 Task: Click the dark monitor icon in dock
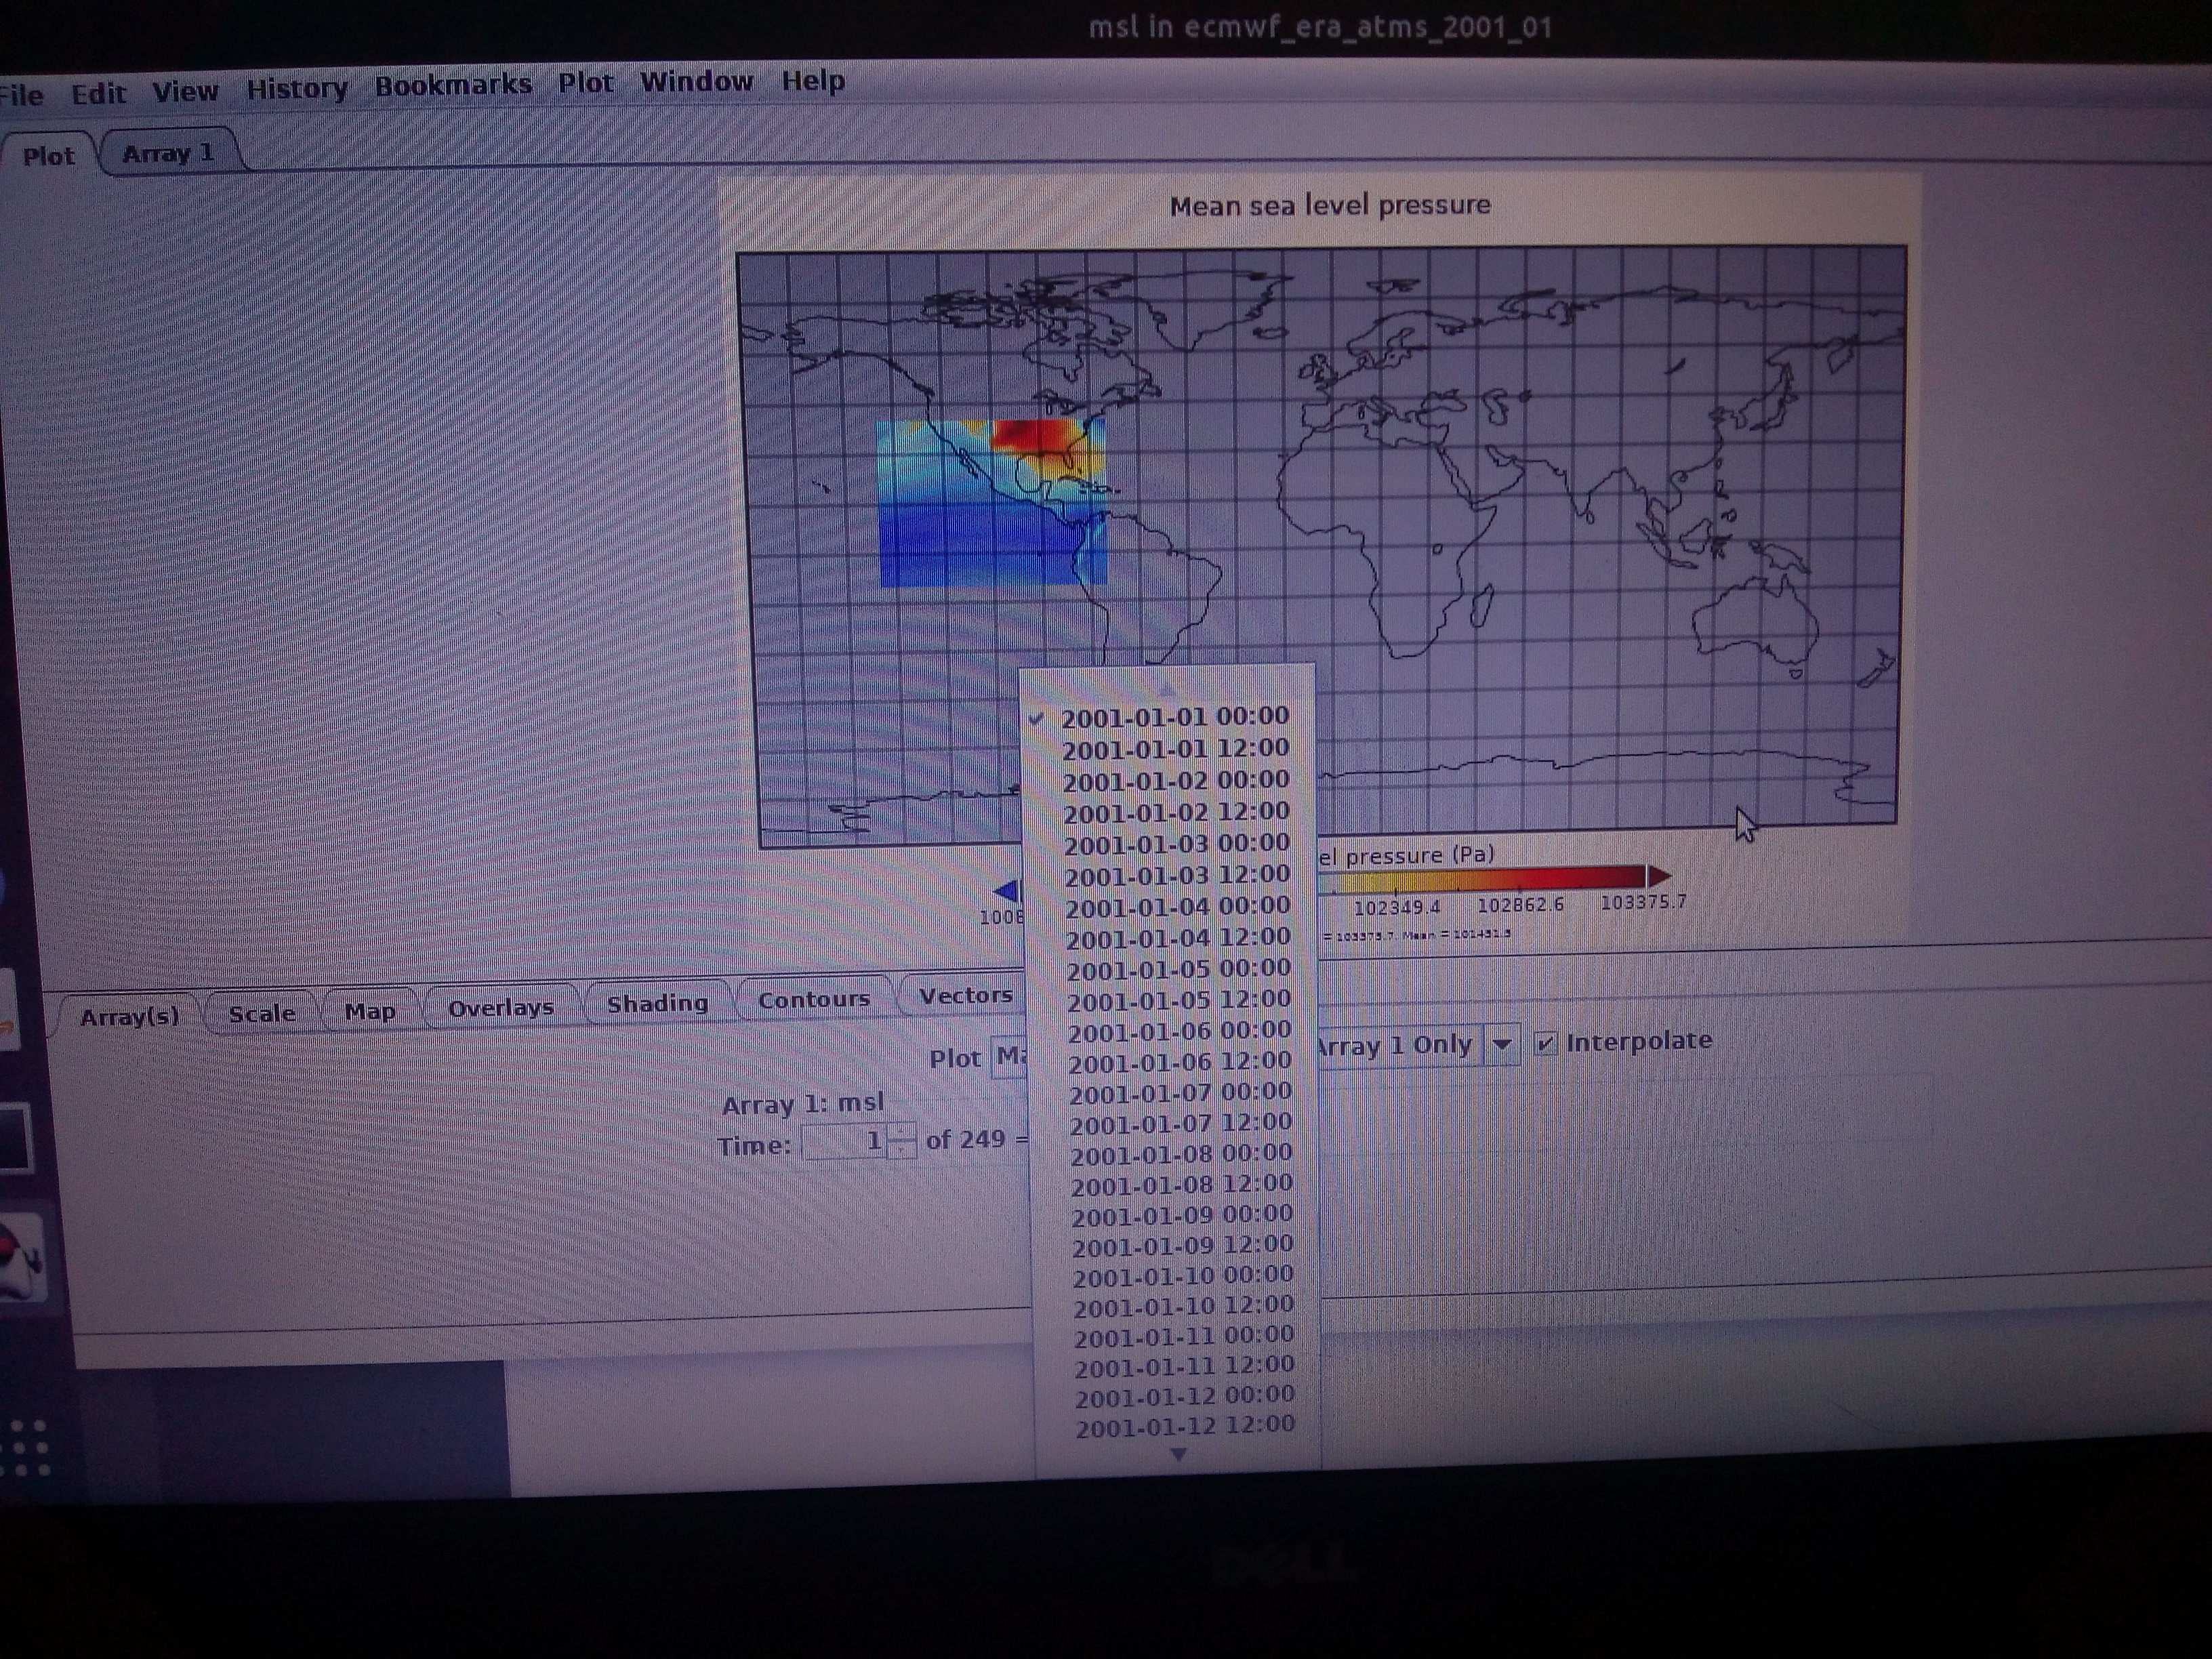14,1138
